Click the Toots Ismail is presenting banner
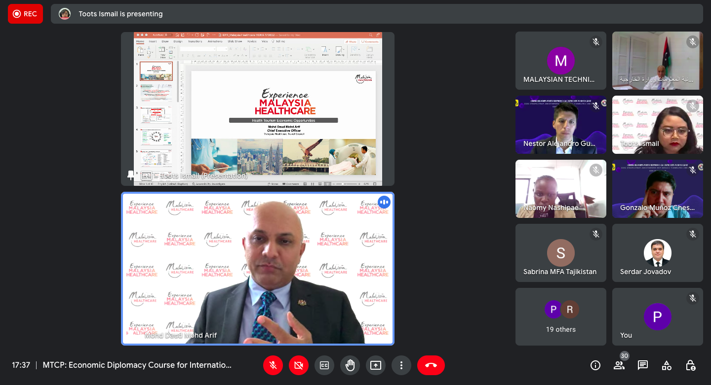This screenshot has height=385, width=711. (x=120, y=14)
